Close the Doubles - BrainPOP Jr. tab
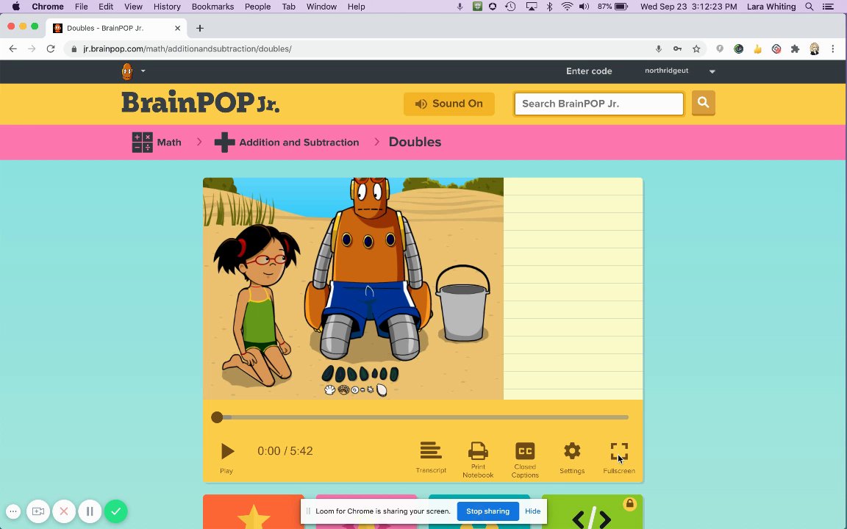Image resolution: width=847 pixels, height=529 pixels. click(x=178, y=28)
